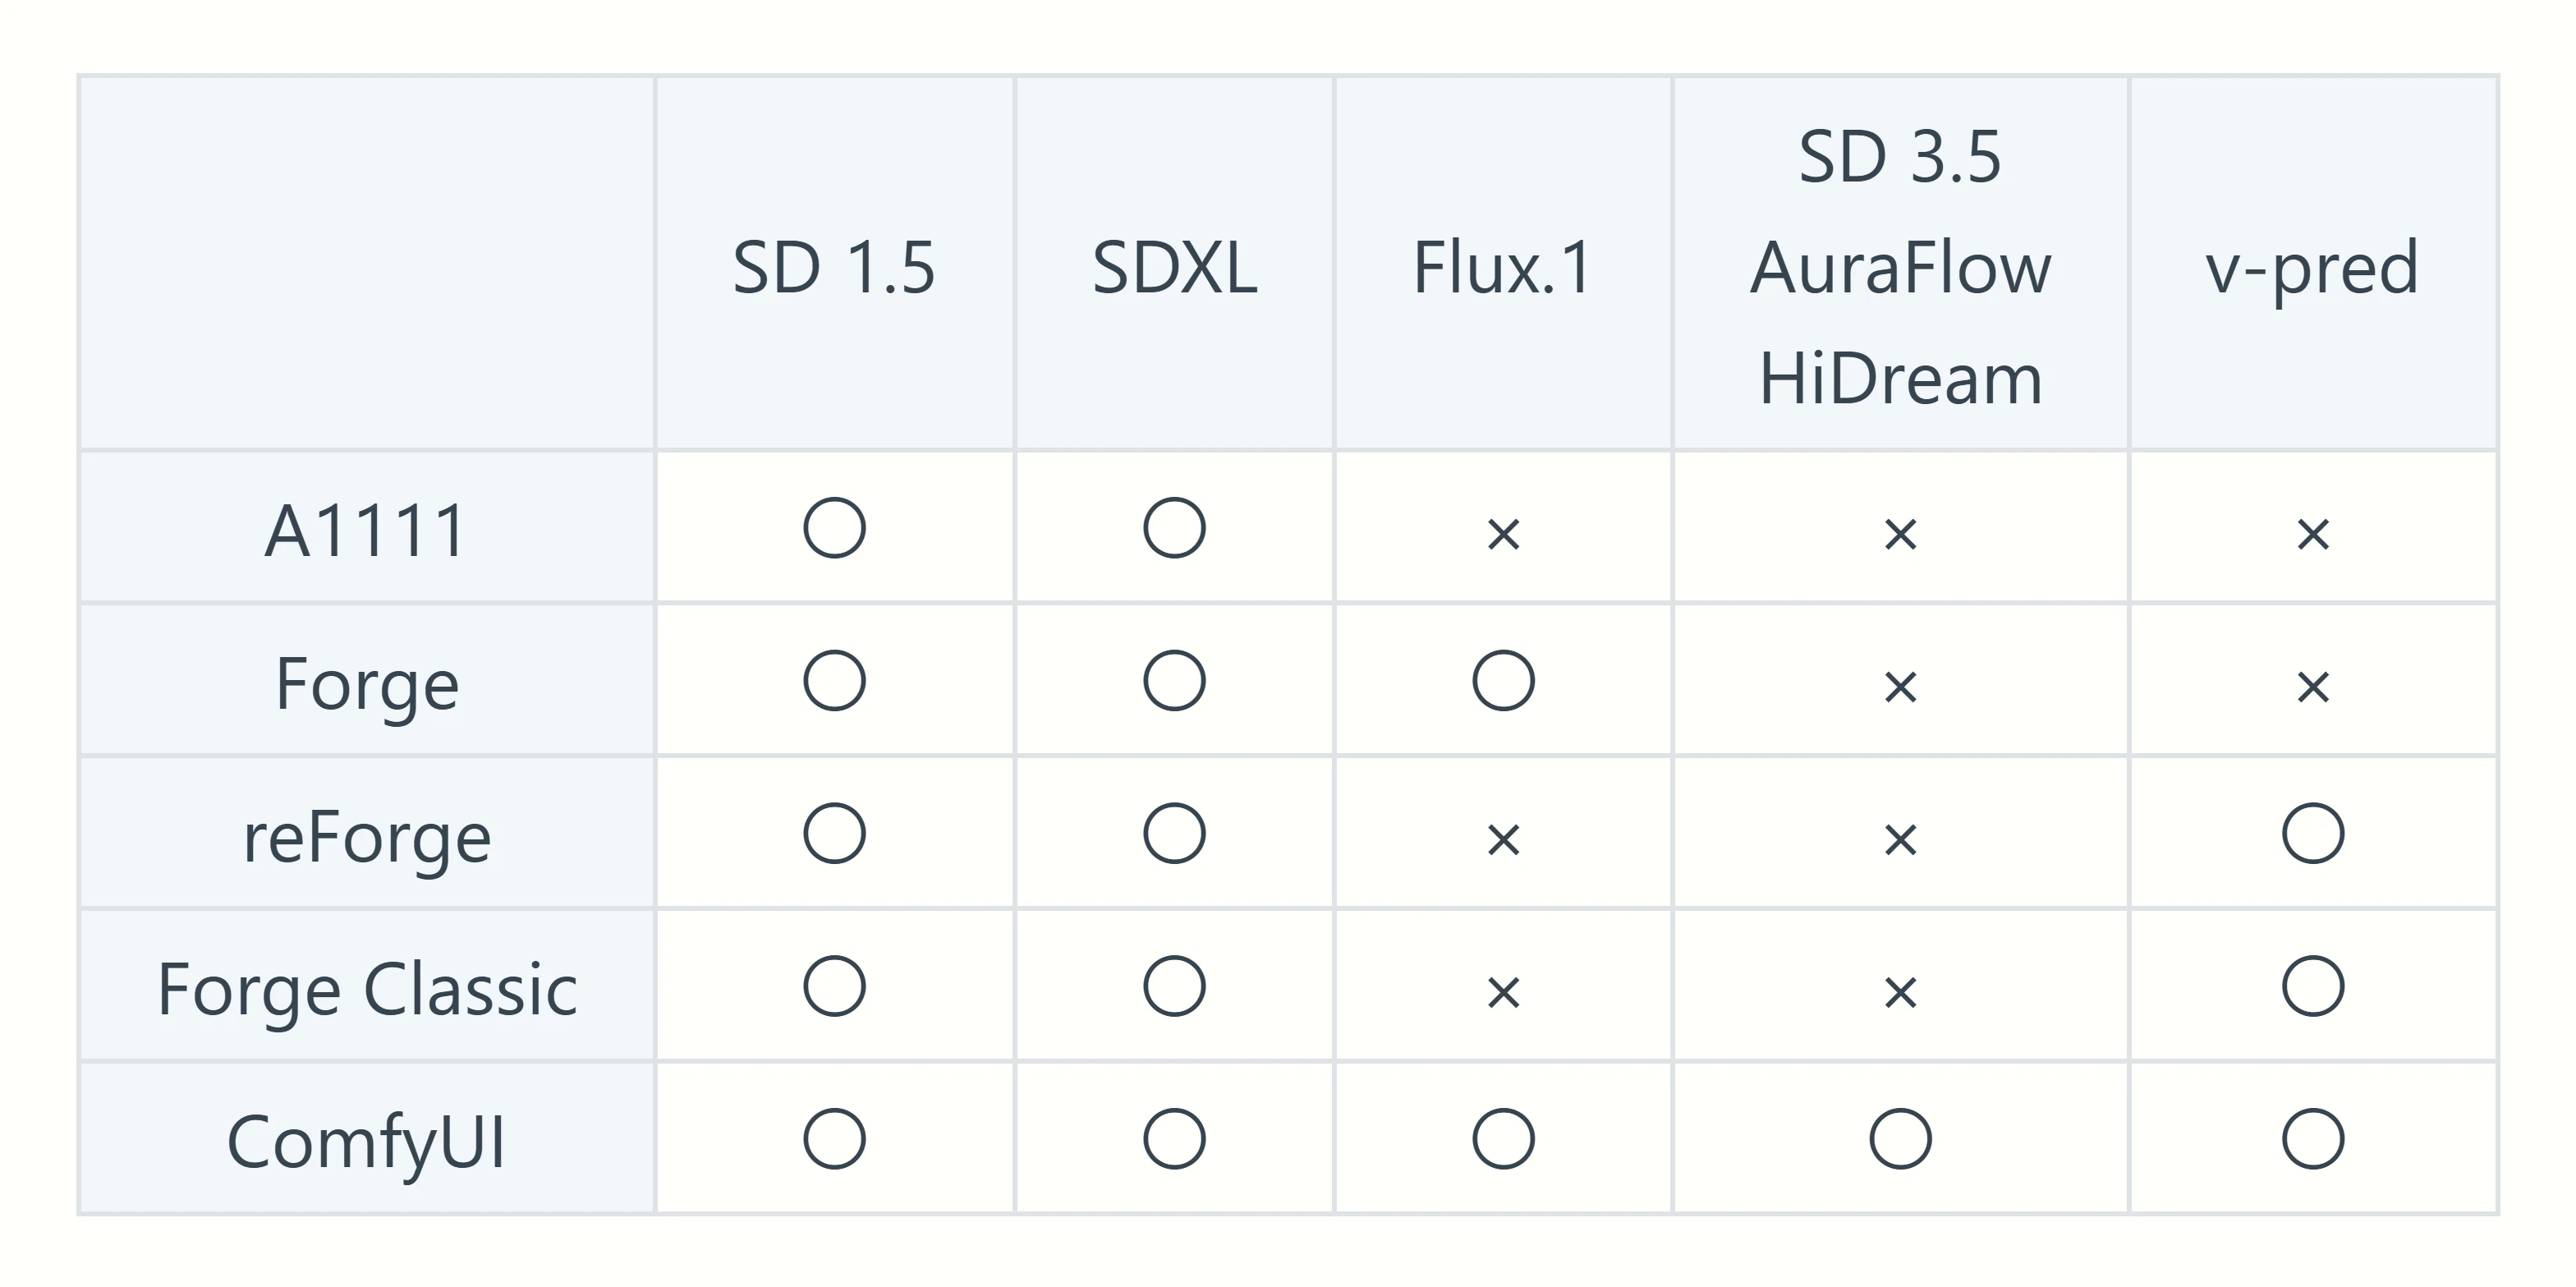Select the ComfyUI row label
The image size is (2576, 1287).
point(366,1142)
